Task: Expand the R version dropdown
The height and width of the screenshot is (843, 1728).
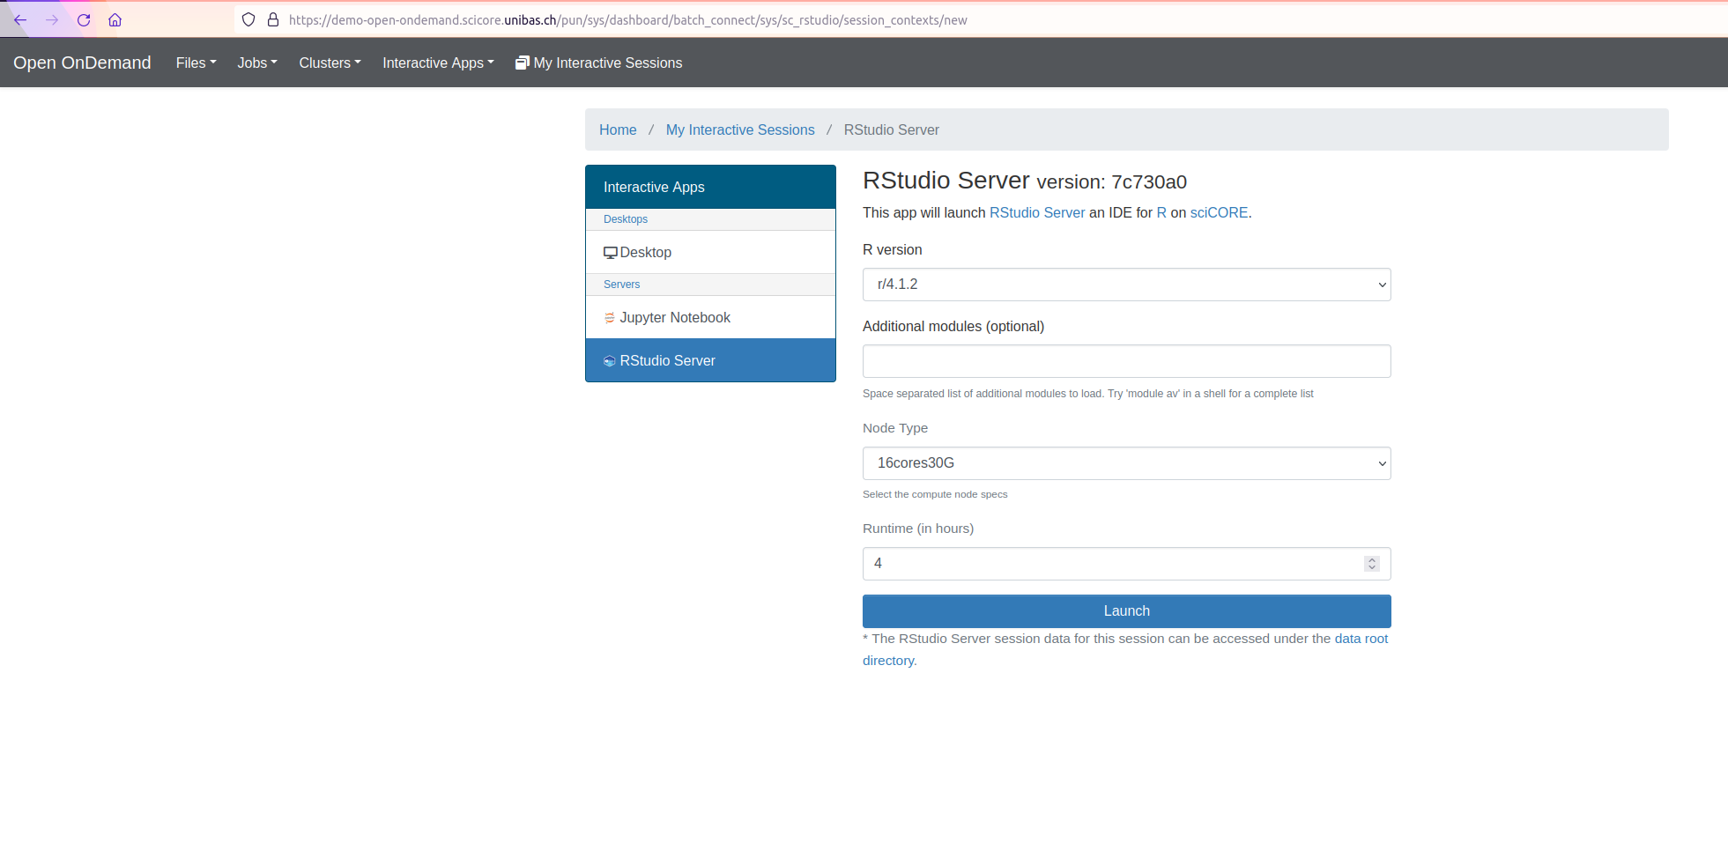Action: tap(1125, 285)
